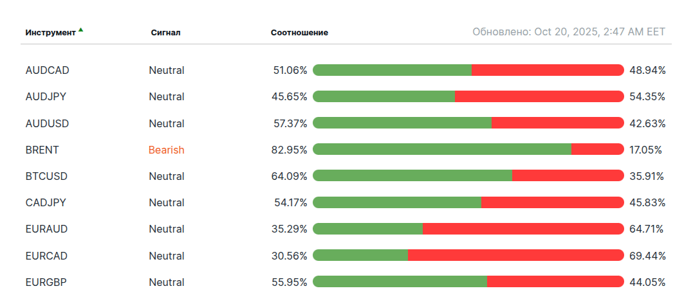Screen dimensions: 684x293
Task: Open the EURAUD instrument
Action: pos(46,229)
